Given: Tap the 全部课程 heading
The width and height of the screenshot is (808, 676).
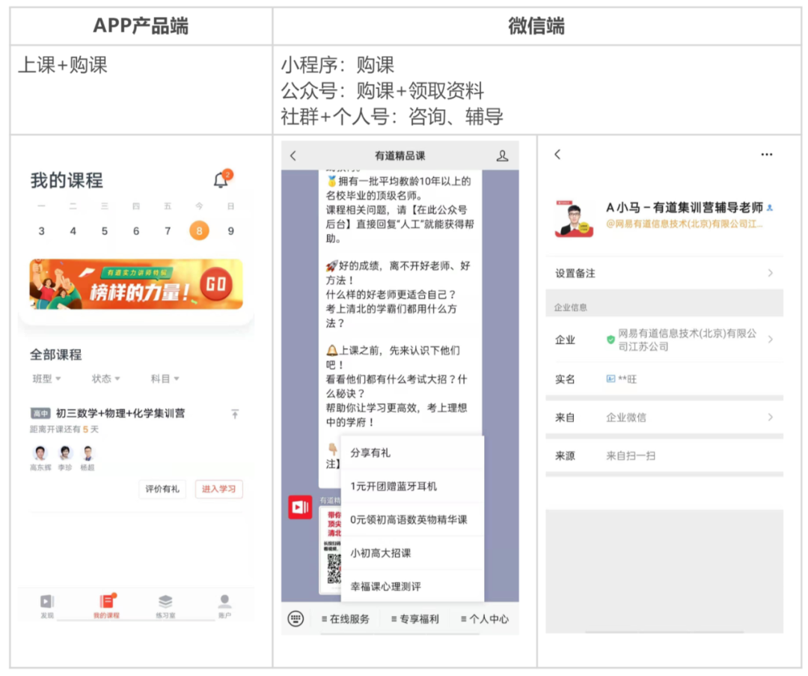Looking at the screenshot, I should pyautogui.click(x=55, y=354).
